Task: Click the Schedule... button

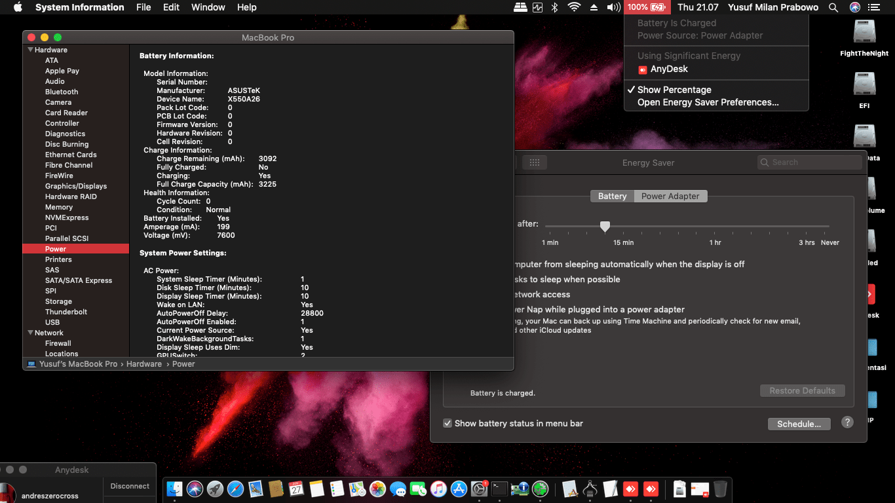Action: [x=799, y=424]
